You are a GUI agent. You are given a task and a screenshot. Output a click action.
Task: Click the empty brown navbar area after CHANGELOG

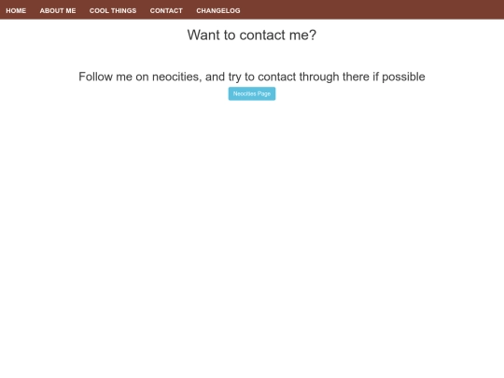click(x=370, y=9)
